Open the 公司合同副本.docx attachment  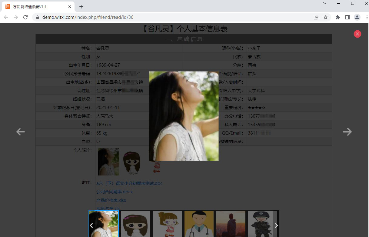click(x=115, y=192)
